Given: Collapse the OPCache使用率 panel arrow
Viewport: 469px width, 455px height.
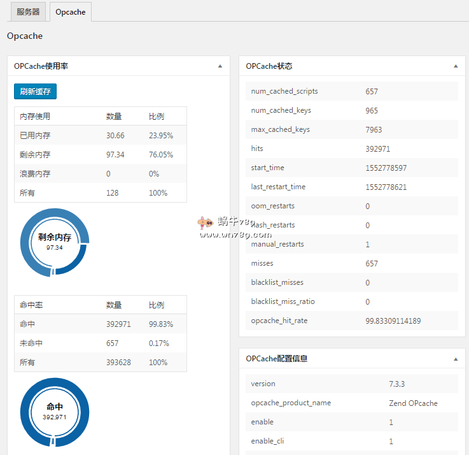Looking at the screenshot, I should [x=220, y=66].
